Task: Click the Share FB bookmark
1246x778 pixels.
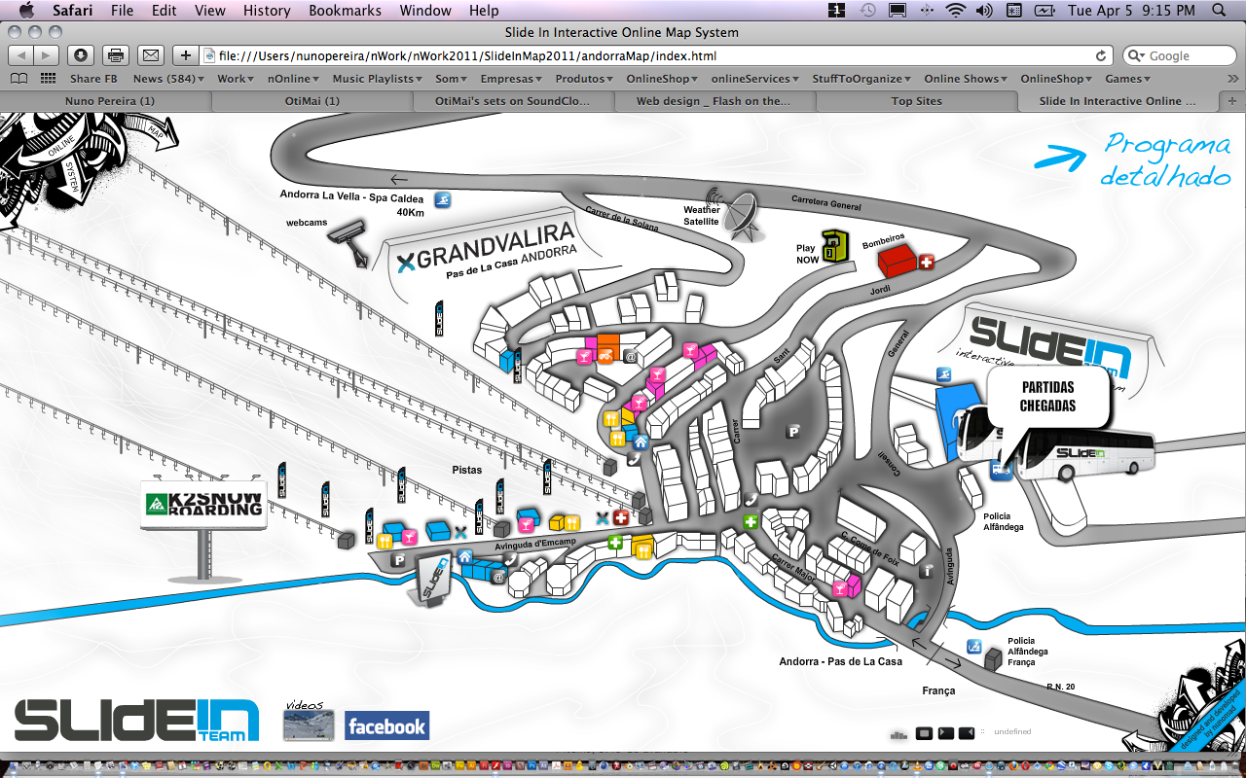Action: [93, 79]
